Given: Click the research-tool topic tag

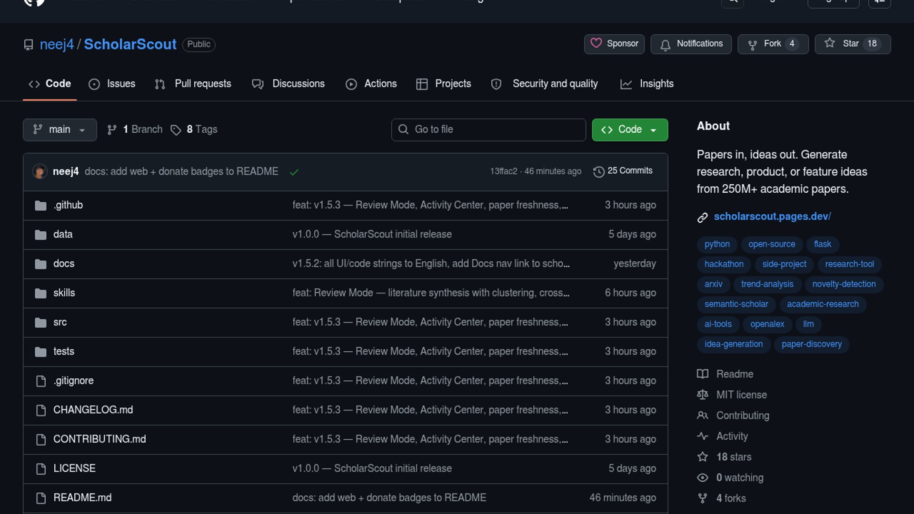Looking at the screenshot, I should (849, 264).
